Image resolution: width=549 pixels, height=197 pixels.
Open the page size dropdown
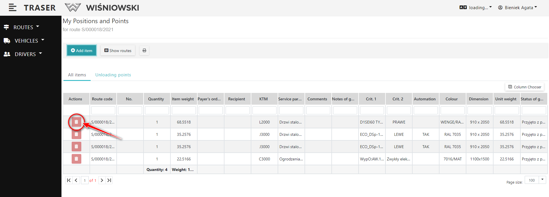coord(542,180)
